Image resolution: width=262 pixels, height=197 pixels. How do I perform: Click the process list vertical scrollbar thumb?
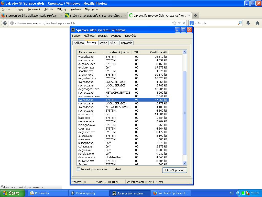click(x=185, y=113)
